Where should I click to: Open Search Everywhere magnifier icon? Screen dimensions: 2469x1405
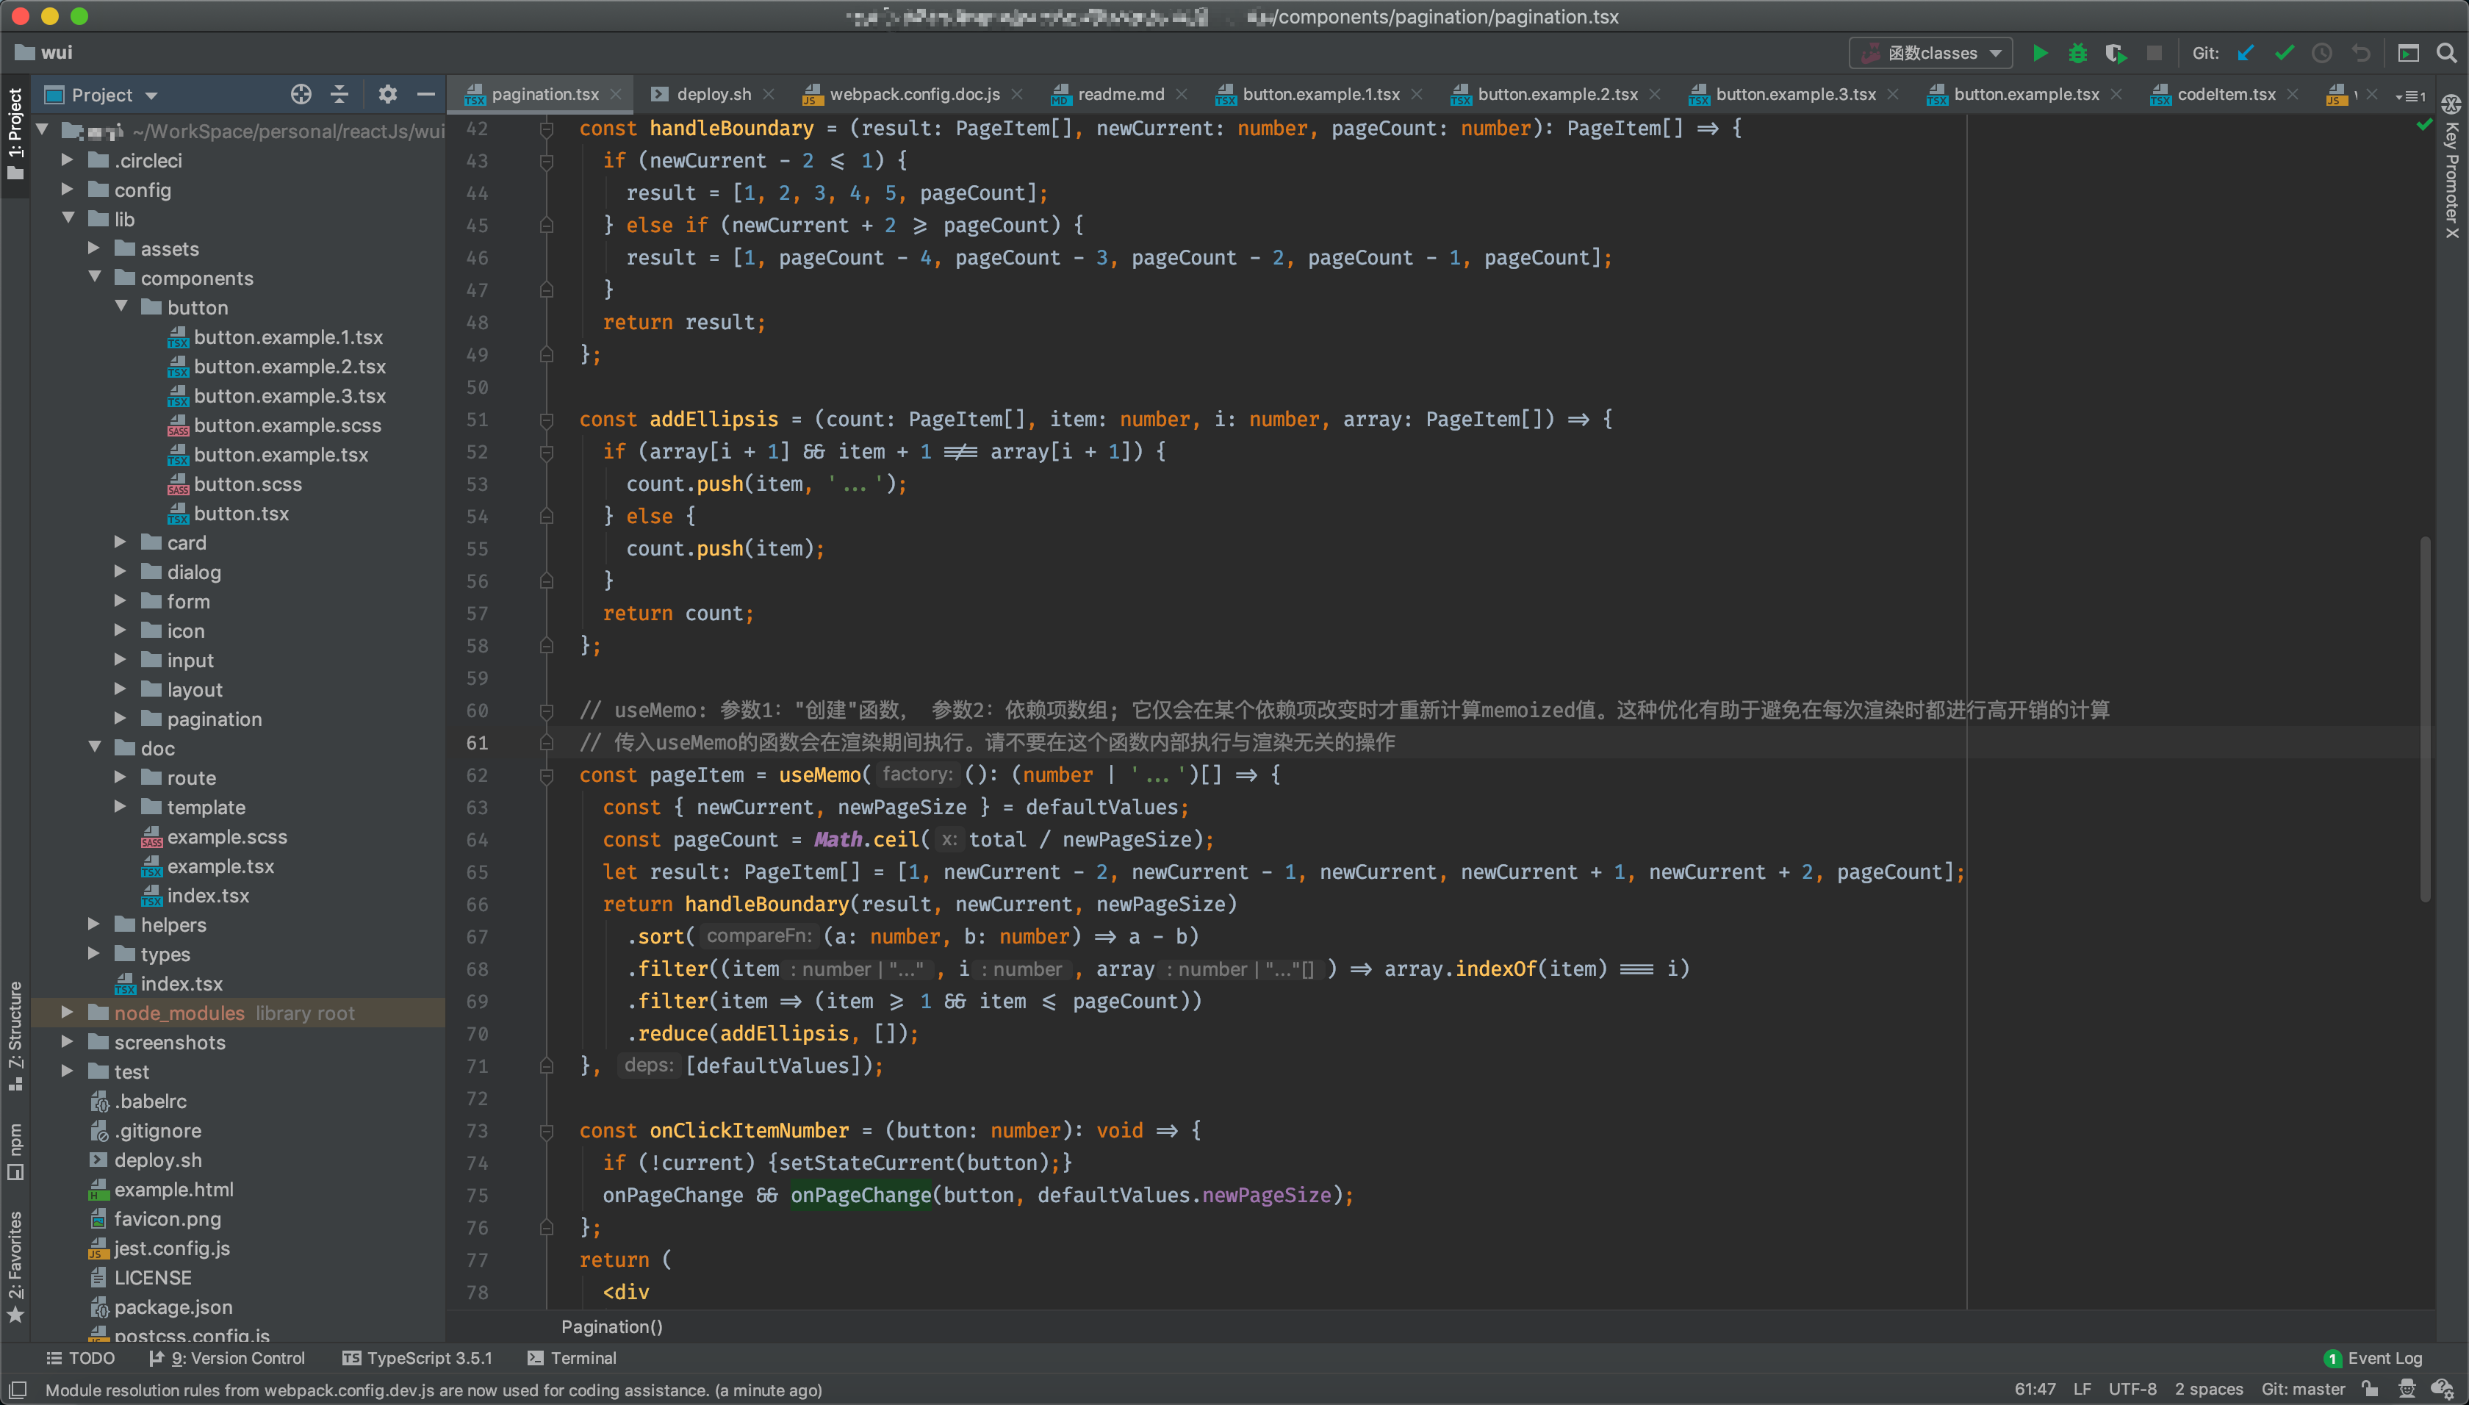click(2445, 53)
